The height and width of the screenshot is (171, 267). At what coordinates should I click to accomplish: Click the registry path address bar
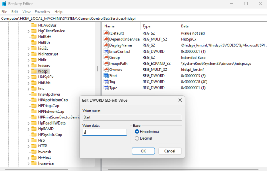point(133,18)
